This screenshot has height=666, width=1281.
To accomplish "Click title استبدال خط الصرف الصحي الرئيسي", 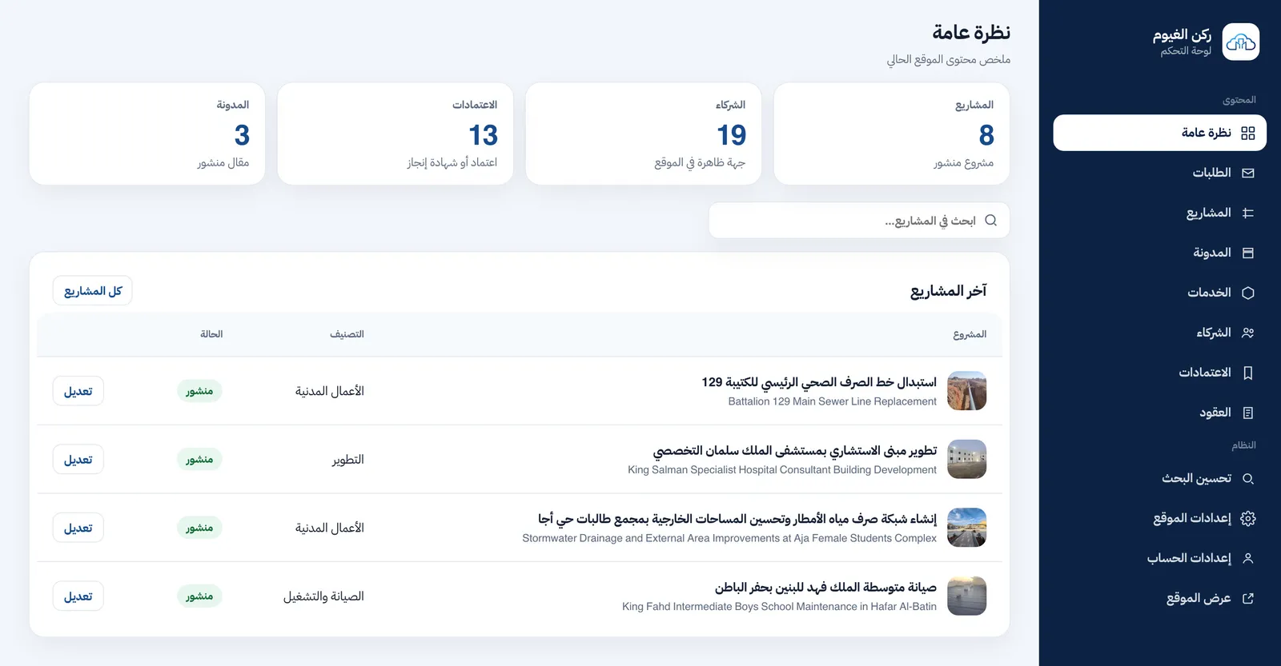I will coord(819,382).
